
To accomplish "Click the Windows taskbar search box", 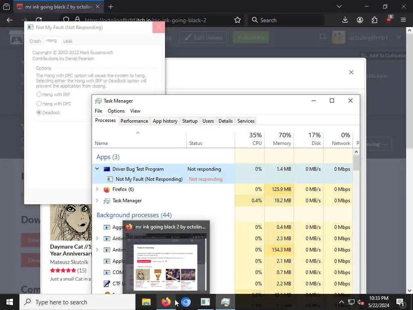I will pyautogui.click(x=77, y=302).
